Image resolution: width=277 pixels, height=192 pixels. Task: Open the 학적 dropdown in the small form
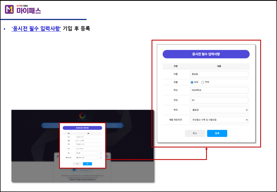88,153
